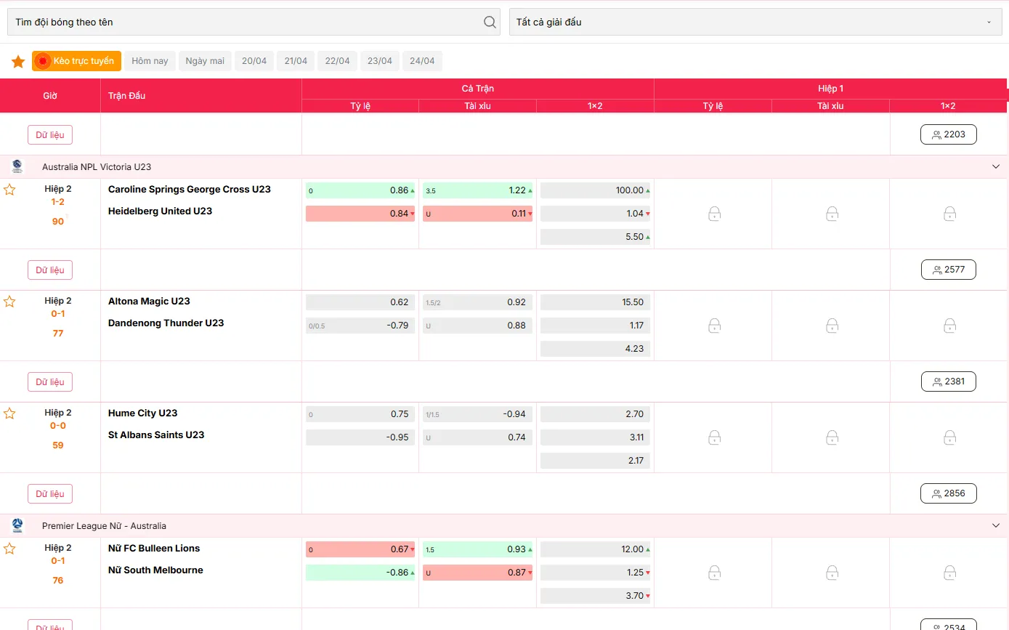Click the Dữ liệu button above Altona Magic
The width and height of the screenshot is (1009, 630).
click(50, 270)
